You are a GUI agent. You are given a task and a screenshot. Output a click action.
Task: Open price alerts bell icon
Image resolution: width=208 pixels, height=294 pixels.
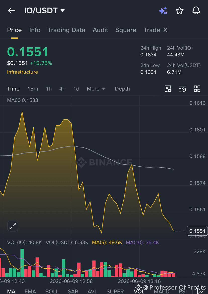[196, 11]
